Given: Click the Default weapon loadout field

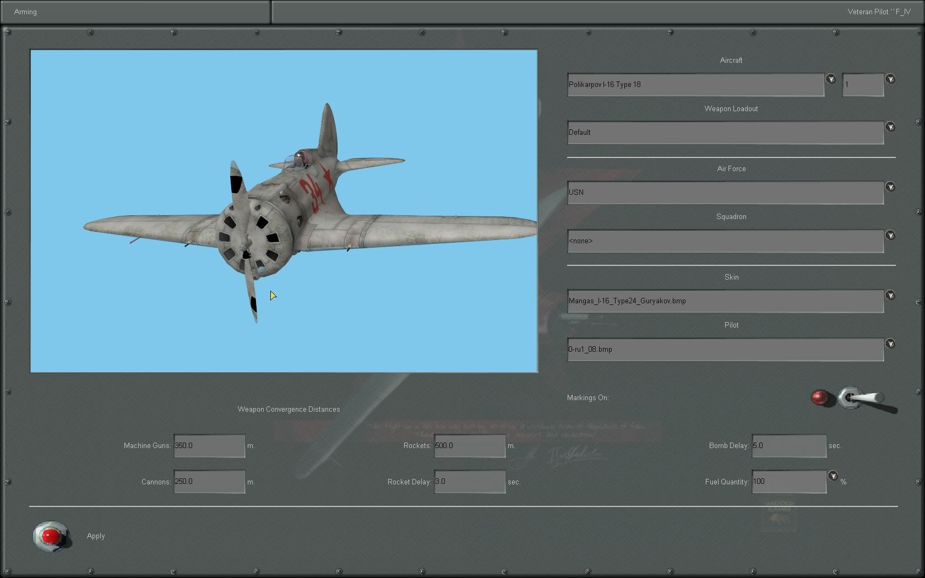Looking at the screenshot, I should point(726,133).
